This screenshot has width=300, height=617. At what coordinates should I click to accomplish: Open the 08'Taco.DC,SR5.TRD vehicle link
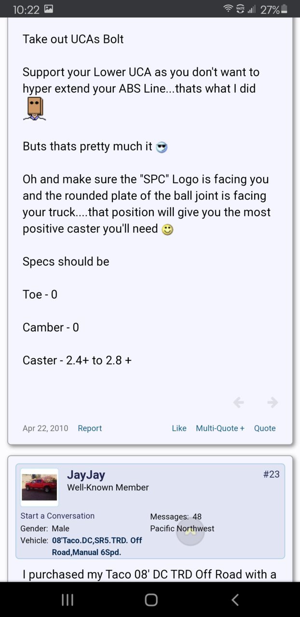click(x=97, y=546)
